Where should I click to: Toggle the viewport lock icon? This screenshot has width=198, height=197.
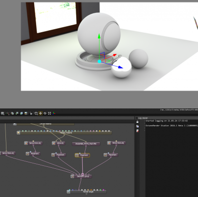[x=31, y=113]
